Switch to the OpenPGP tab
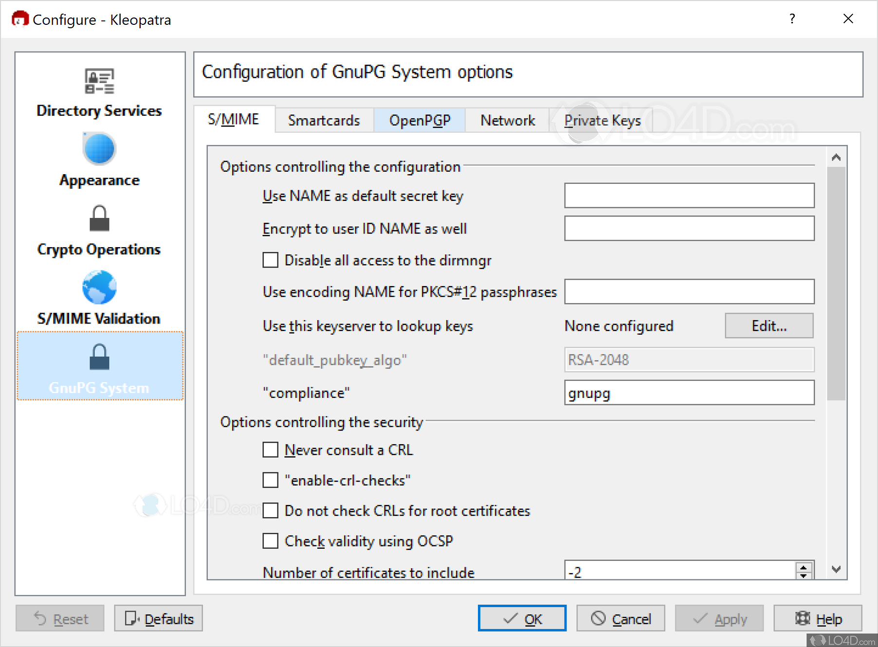The image size is (878, 647). tap(419, 120)
